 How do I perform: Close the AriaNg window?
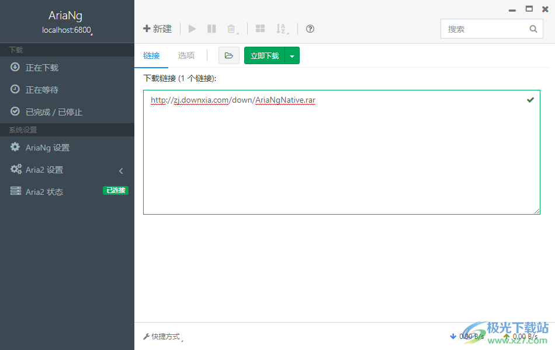tap(545, 9)
